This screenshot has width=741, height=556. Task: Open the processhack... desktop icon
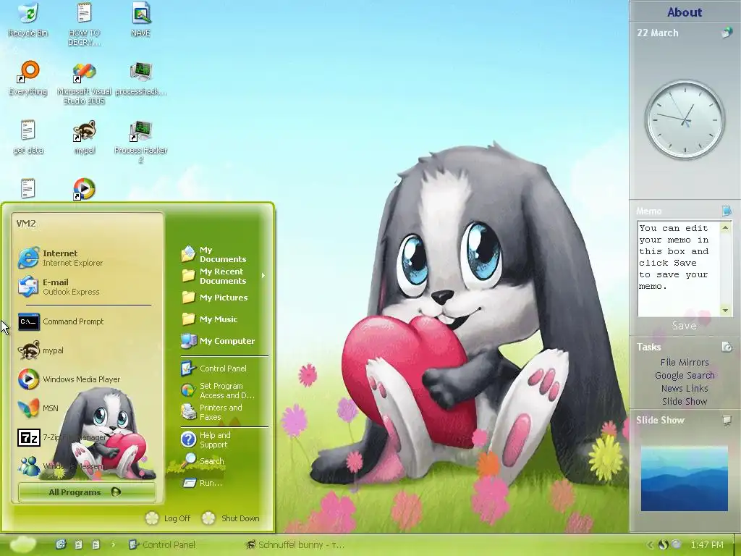click(141, 78)
